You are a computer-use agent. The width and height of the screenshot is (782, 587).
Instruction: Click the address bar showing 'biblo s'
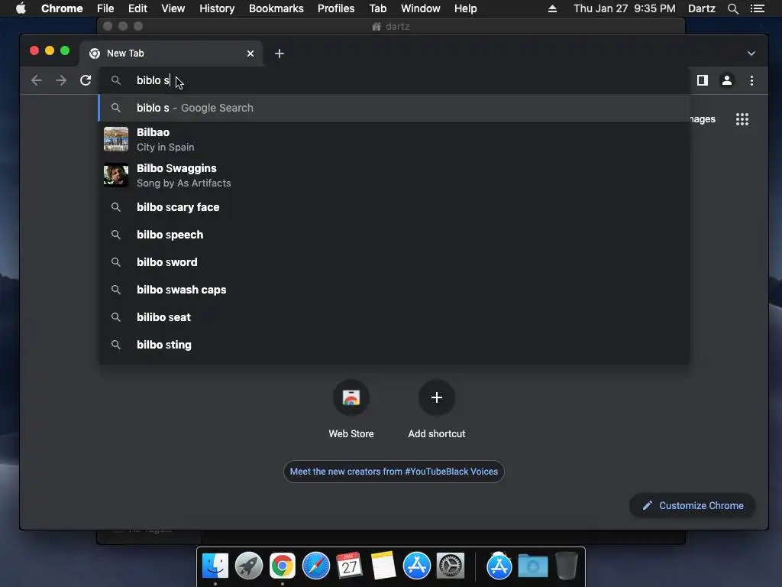click(x=394, y=80)
